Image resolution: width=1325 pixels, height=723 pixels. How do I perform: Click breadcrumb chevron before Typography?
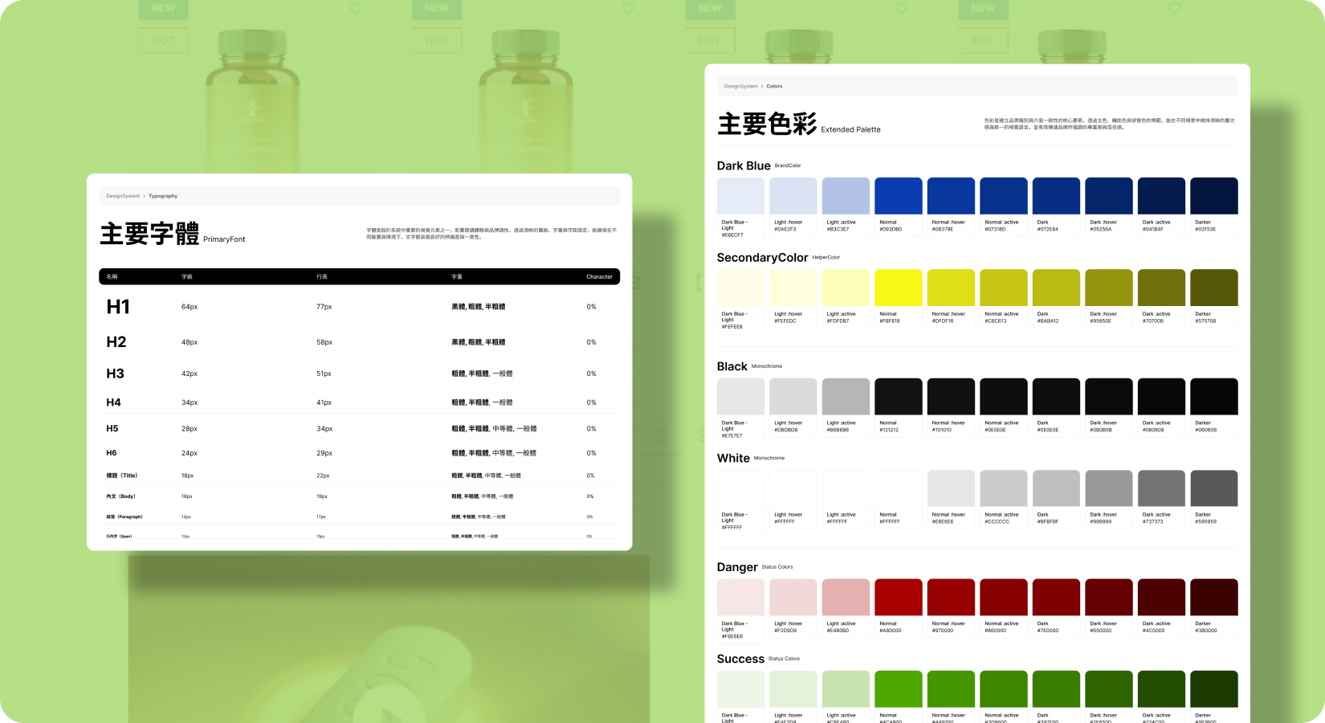(144, 196)
